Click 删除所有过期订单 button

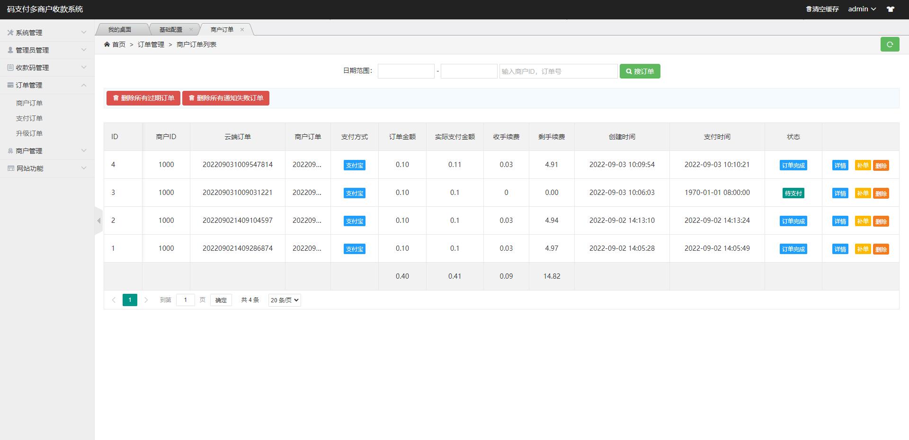[143, 98]
